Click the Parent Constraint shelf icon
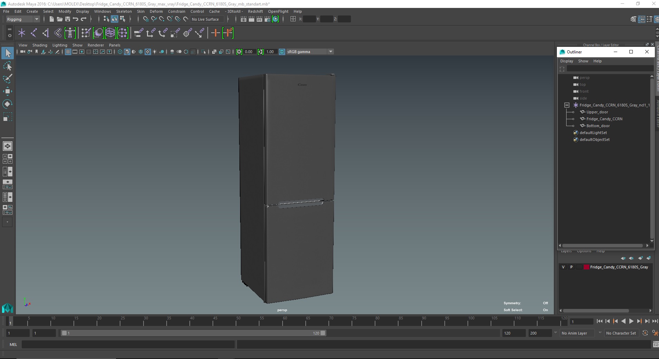The width and height of the screenshot is (659, 359). [139, 33]
